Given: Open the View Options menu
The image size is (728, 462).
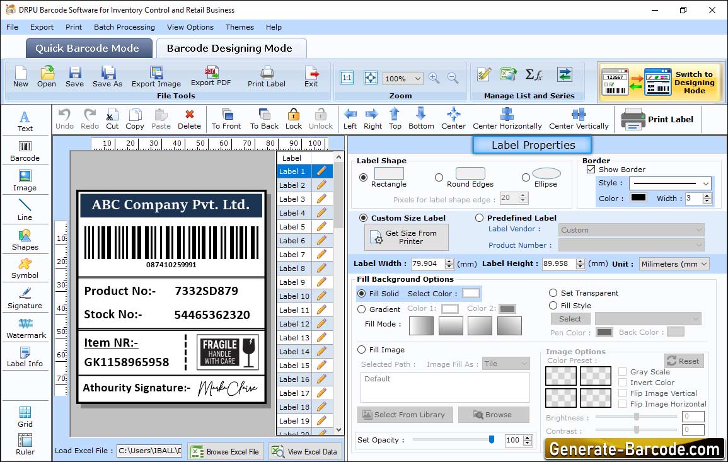Looking at the screenshot, I should pyautogui.click(x=190, y=27).
